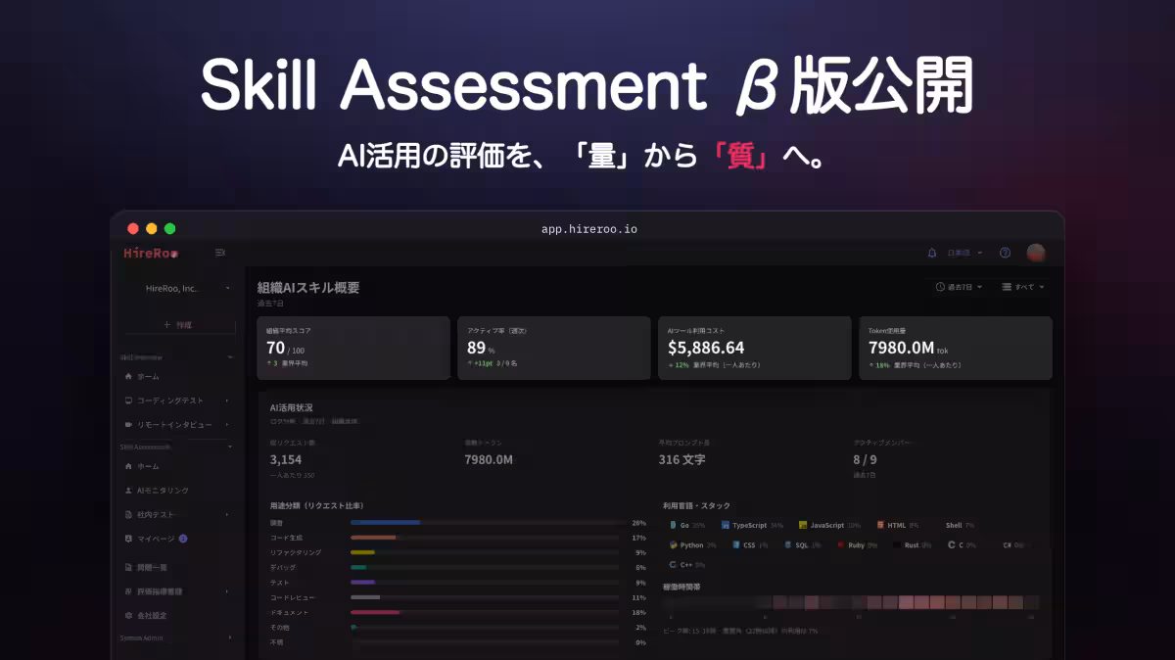
Task: Click the $5,886.64 cost value
Action: [x=706, y=348]
